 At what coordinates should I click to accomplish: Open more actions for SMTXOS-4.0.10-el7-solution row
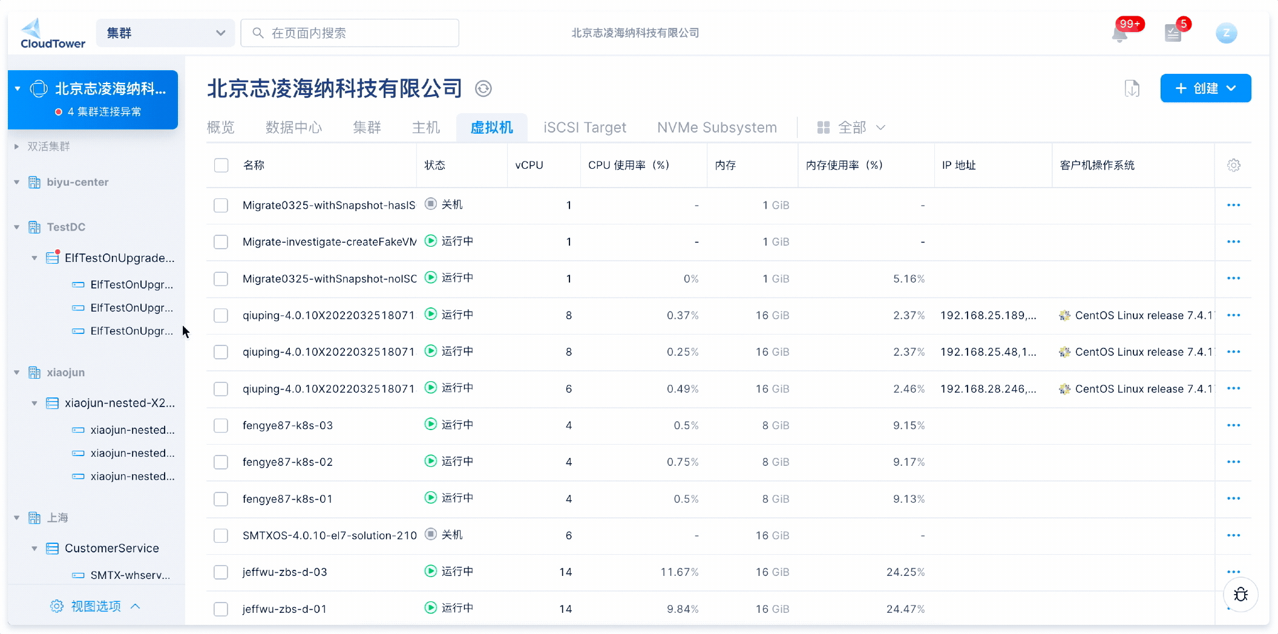pyautogui.click(x=1233, y=535)
